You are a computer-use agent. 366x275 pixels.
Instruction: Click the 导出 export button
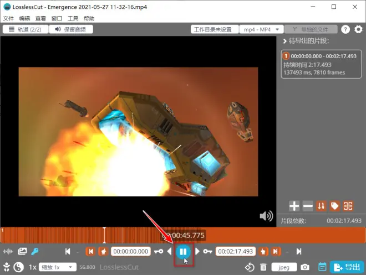pyautogui.click(x=347, y=267)
